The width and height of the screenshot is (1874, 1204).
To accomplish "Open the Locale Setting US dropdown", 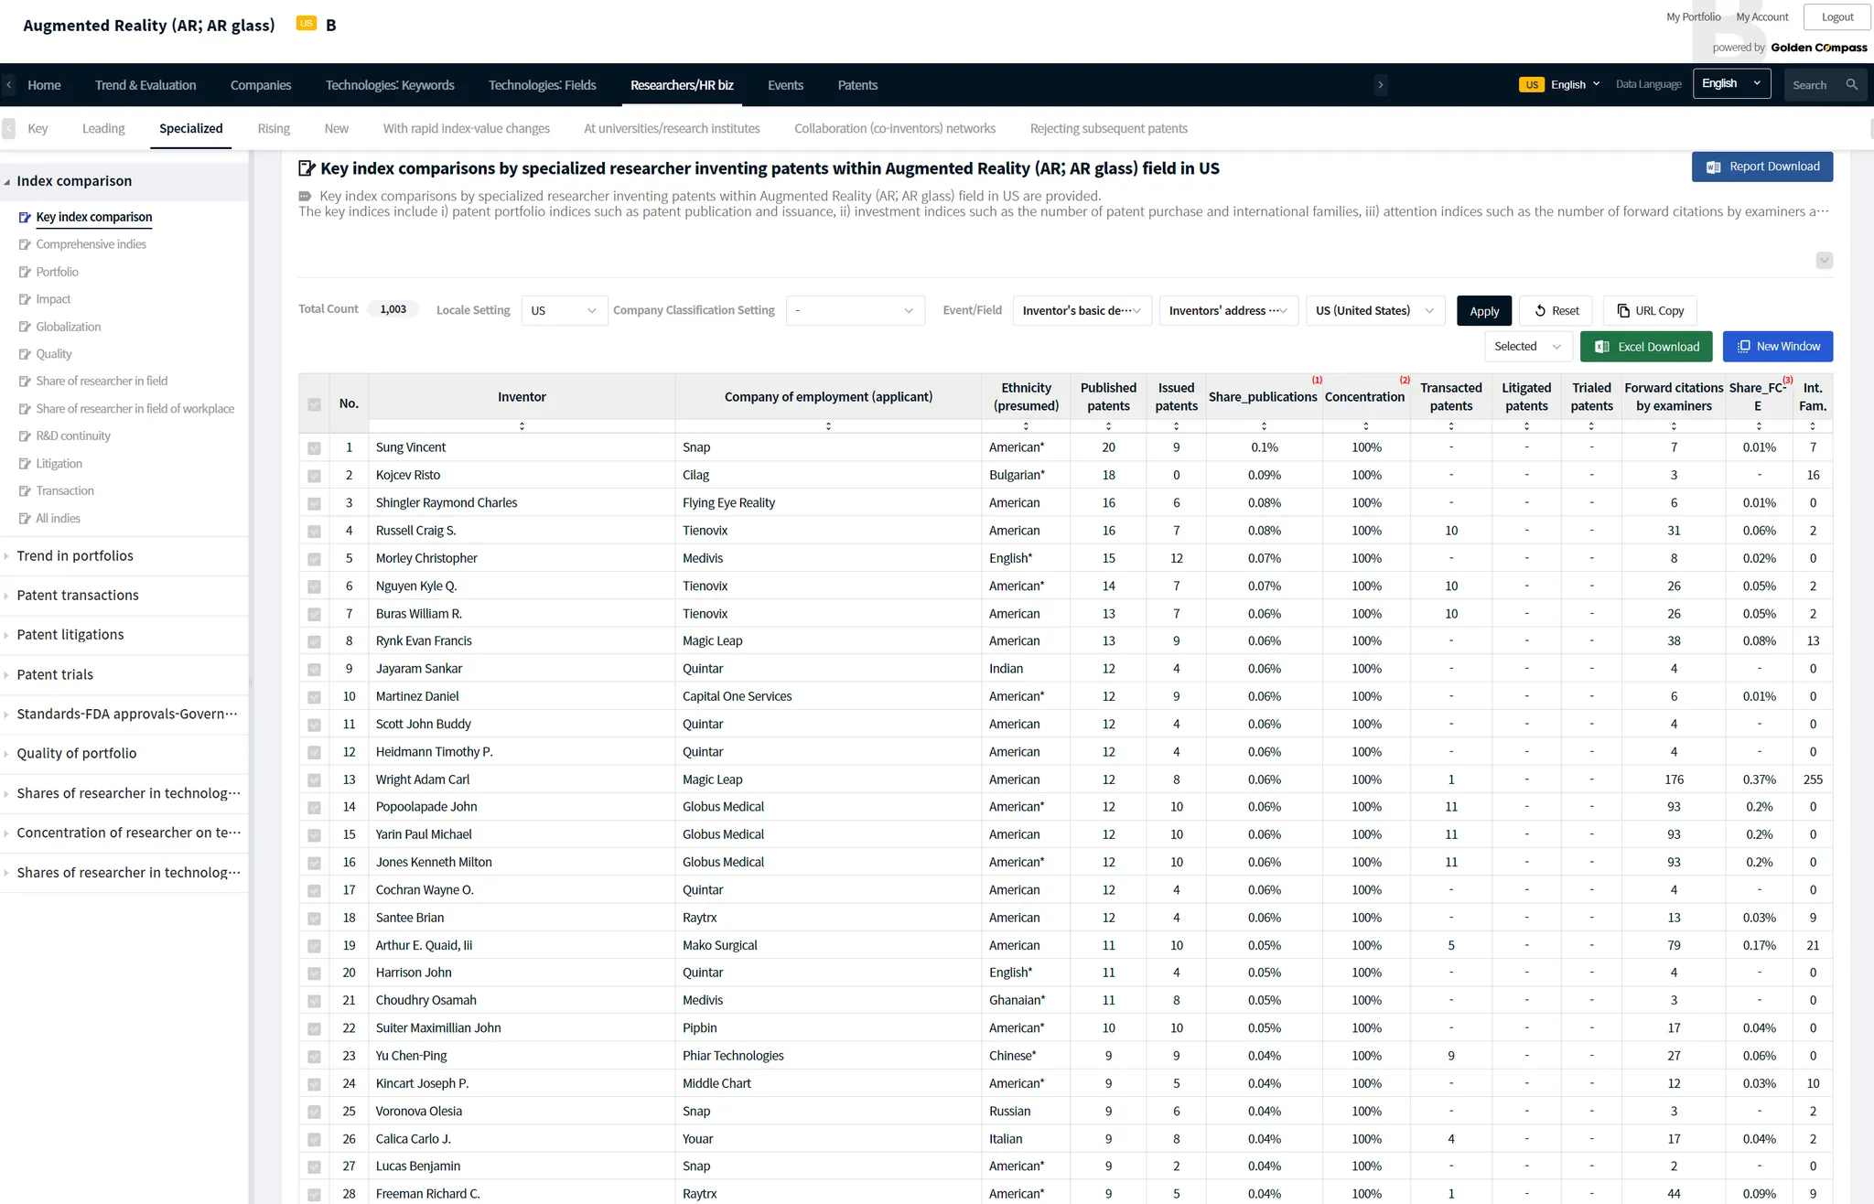I will pyautogui.click(x=564, y=311).
